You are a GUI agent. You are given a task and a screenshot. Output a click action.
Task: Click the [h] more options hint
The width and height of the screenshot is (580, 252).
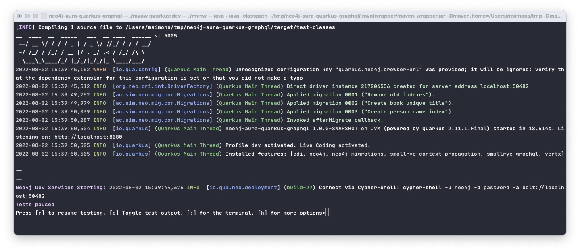[290, 213]
